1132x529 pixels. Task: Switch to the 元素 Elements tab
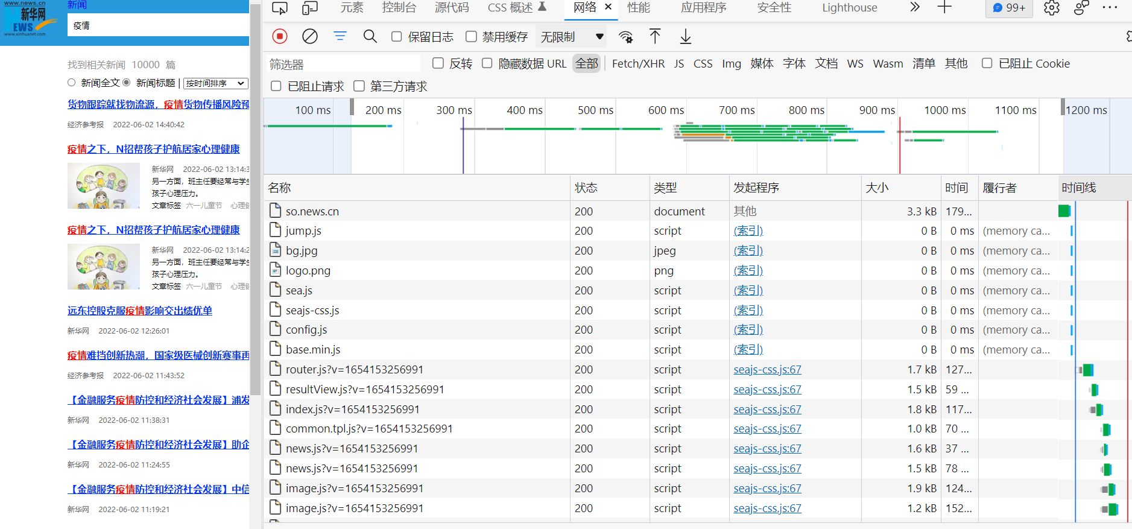point(352,7)
